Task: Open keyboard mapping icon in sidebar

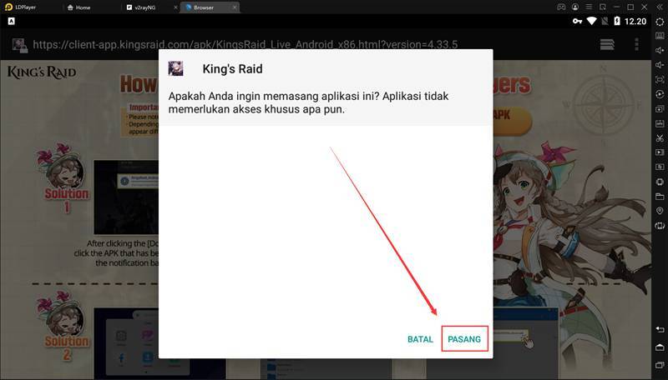Action: (x=660, y=36)
